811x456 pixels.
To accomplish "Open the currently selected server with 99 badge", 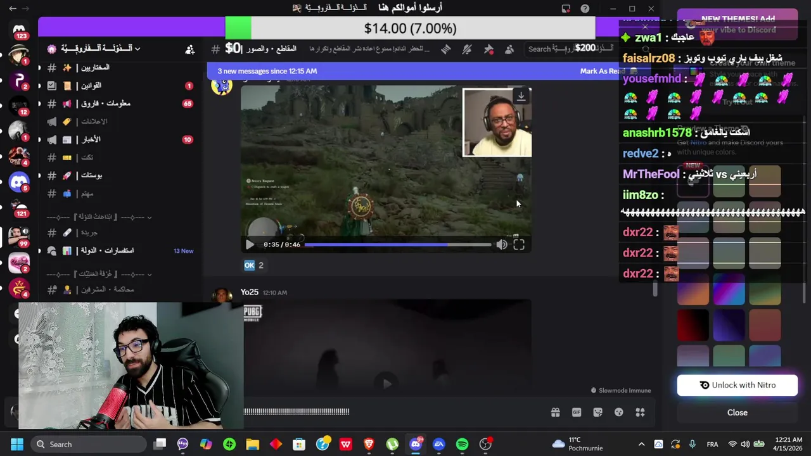I will tap(19, 236).
